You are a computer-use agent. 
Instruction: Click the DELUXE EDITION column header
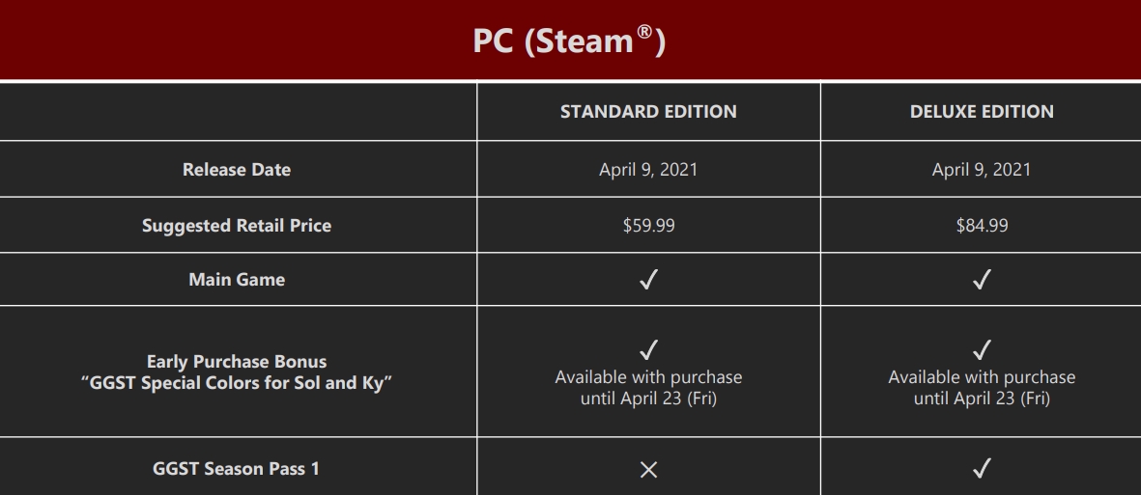pyautogui.click(x=982, y=111)
